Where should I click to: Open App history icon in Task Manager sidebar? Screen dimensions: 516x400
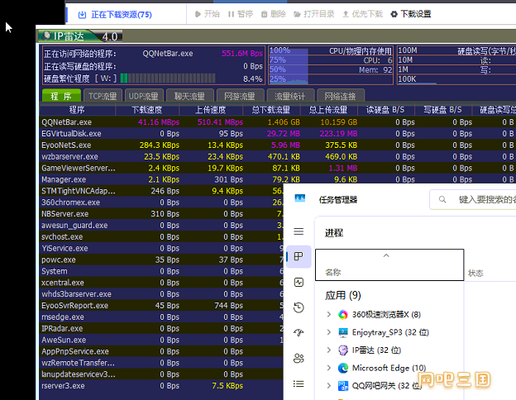(x=299, y=307)
